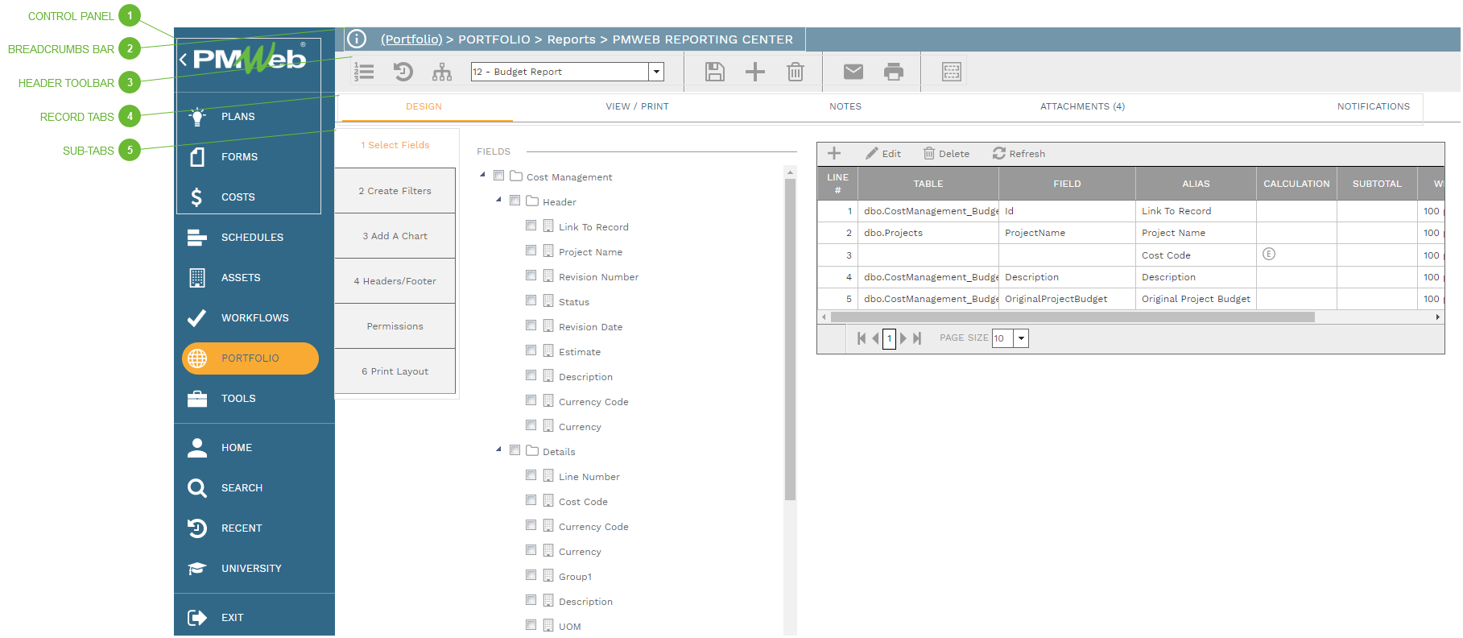Save the report with the floppy disk icon
This screenshot has height=638, width=1463.
click(715, 72)
